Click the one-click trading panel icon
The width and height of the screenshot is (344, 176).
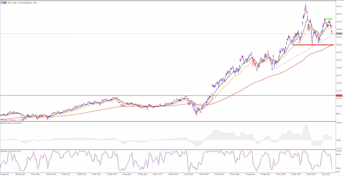(2, 3)
